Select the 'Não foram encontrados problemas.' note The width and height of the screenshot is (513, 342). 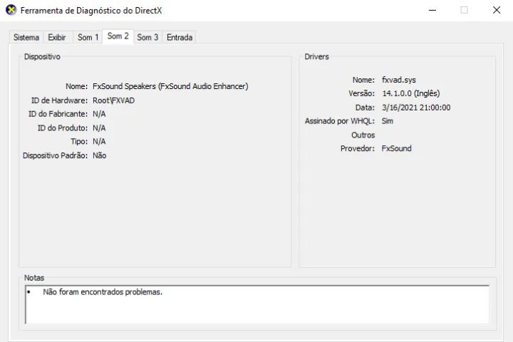coord(103,292)
